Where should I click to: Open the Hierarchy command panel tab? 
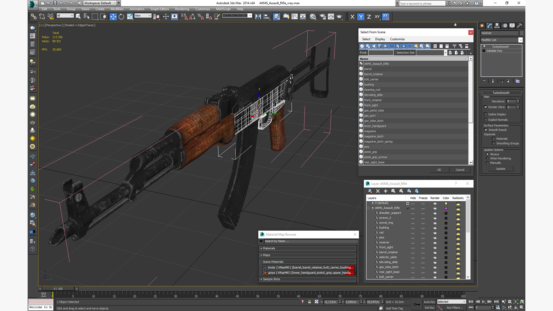coord(497,26)
